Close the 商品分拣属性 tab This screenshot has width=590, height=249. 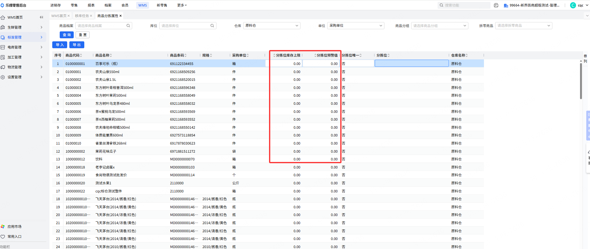121,16
